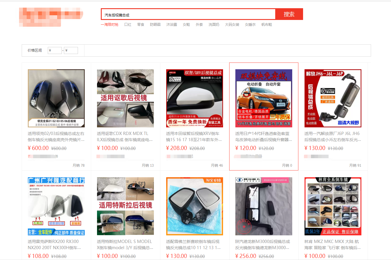The width and height of the screenshot is (391, 260).
Task: Open the 缤智/XRV后视镜总成 product image
Action: coord(195,98)
